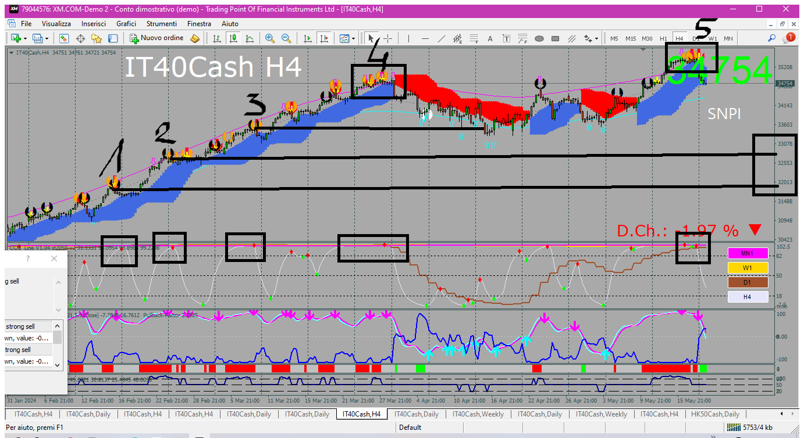This screenshot has width=804, height=438.
Task: Toggle the Navigator folder-star icon
Action: 97,38
